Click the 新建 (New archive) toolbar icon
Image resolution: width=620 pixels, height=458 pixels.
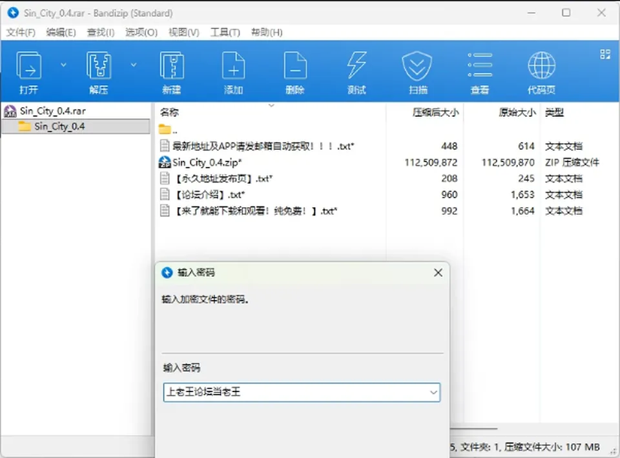tap(172, 66)
